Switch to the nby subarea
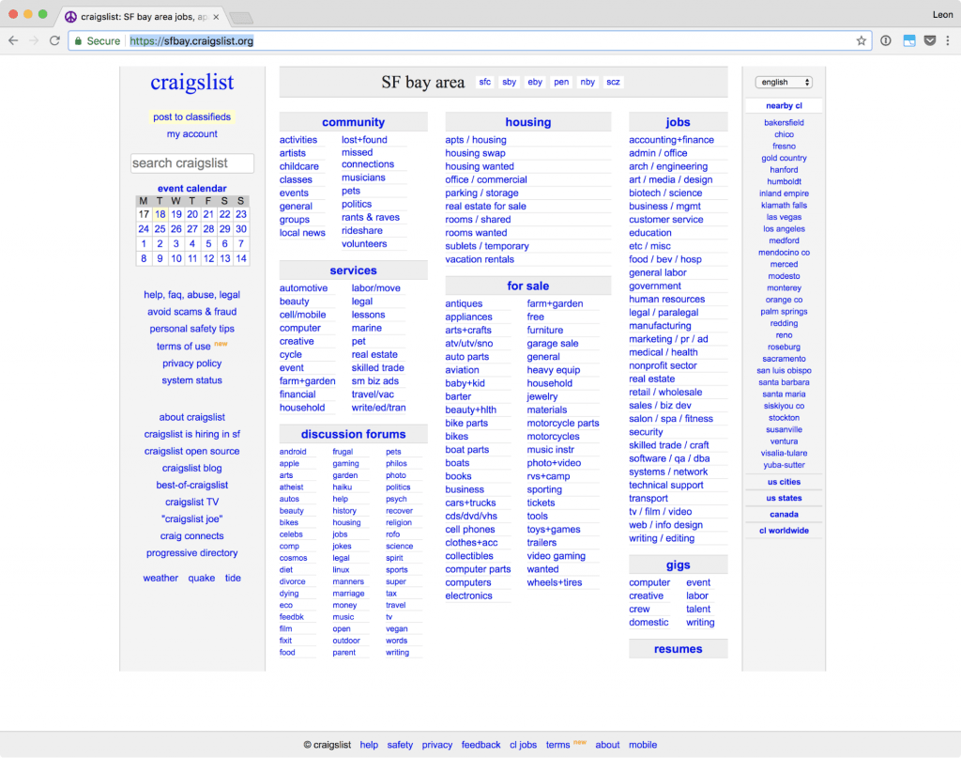The width and height of the screenshot is (961, 758). 587,82
